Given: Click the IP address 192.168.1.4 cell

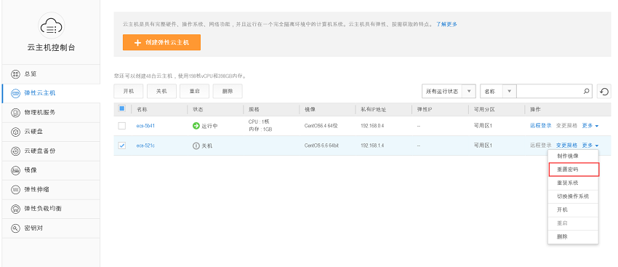Looking at the screenshot, I should 372,146.
